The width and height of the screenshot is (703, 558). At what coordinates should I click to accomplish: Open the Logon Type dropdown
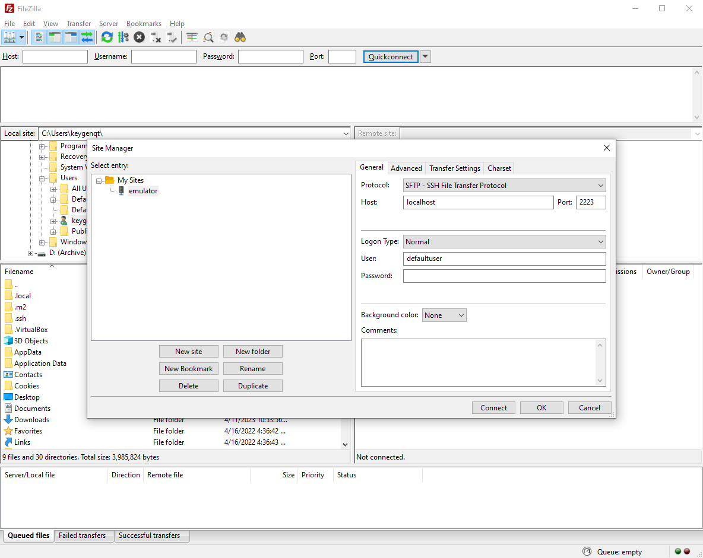(504, 242)
